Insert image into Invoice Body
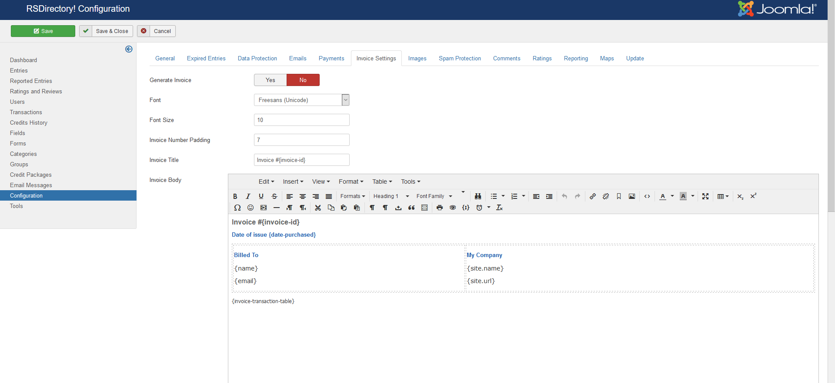Image resolution: width=835 pixels, height=383 pixels. coord(632,196)
